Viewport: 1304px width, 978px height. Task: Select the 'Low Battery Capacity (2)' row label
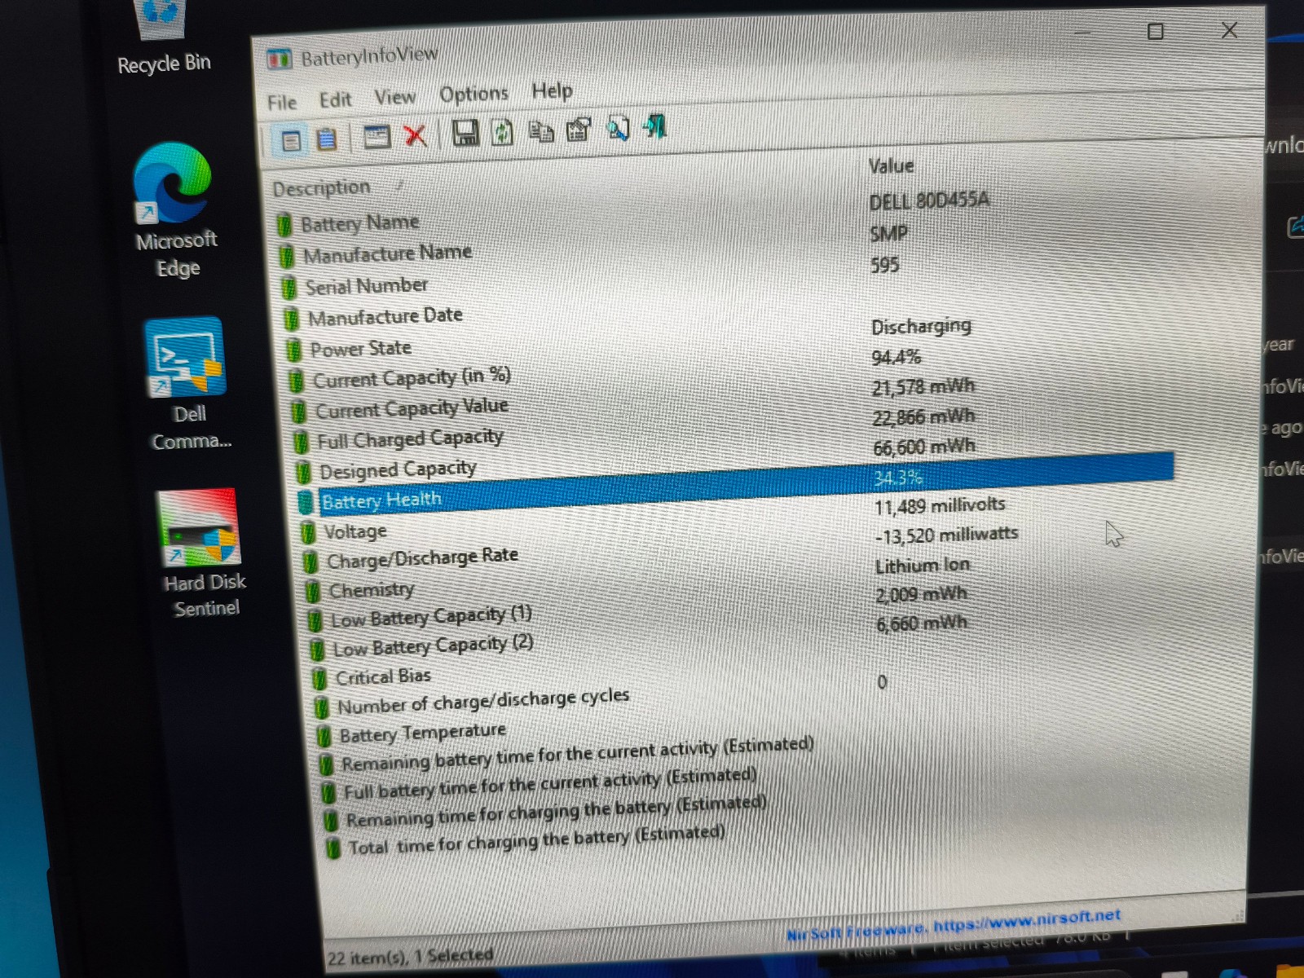coord(434,647)
